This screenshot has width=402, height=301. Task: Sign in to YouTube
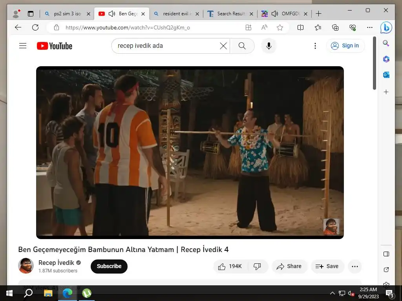(x=345, y=46)
